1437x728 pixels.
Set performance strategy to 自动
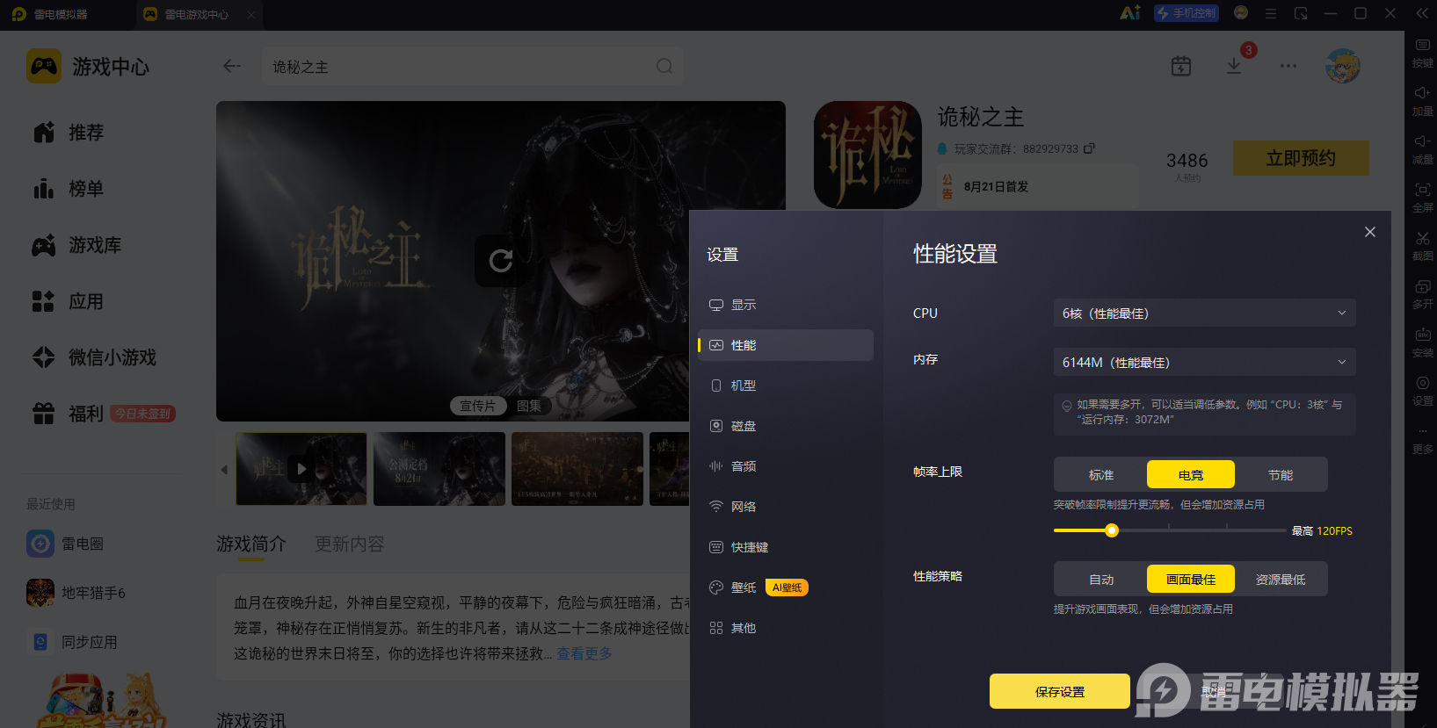point(1101,580)
